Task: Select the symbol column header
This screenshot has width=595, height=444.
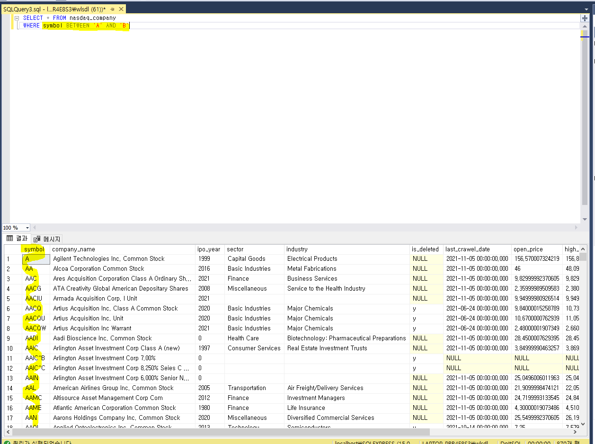Action: 36,249
